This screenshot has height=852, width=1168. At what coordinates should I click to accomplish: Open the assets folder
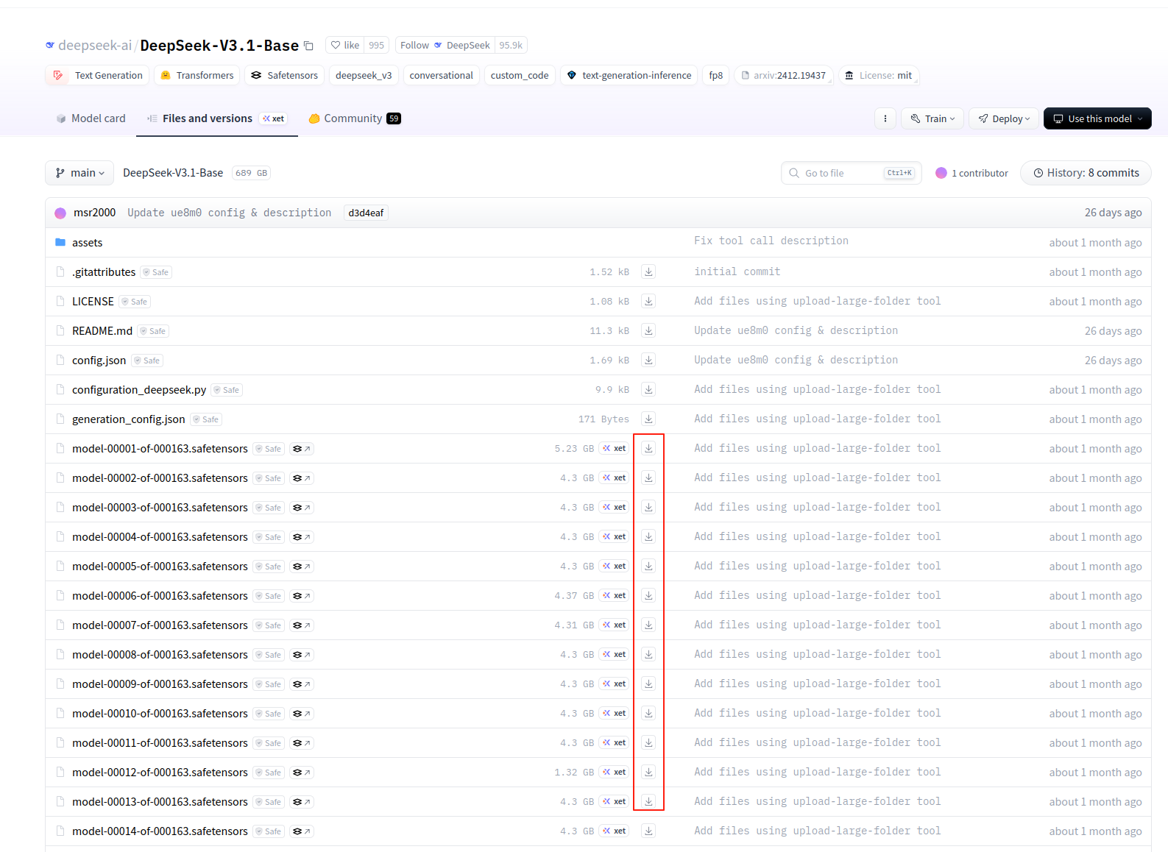(87, 243)
